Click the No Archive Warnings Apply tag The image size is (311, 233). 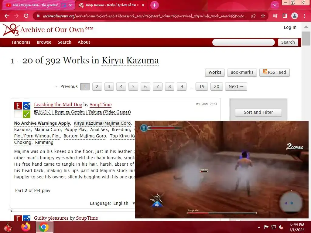pos(42,123)
